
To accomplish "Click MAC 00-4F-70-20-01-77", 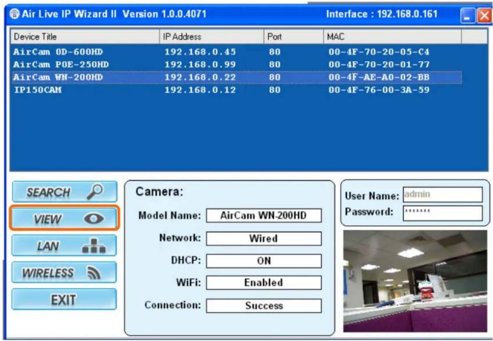I will tap(379, 65).
